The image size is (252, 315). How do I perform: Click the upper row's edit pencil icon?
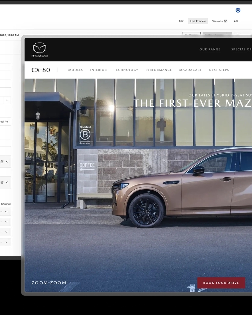click(x=2, y=162)
